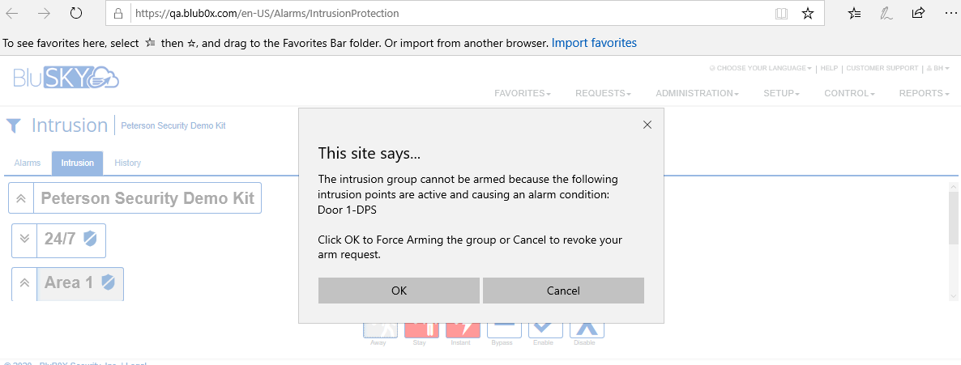Switch to the Alarms tab
Screen dimensions: 961x365
pos(28,163)
